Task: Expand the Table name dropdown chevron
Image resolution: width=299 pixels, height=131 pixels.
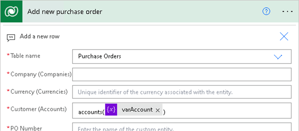Action: [x=278, y=57]
